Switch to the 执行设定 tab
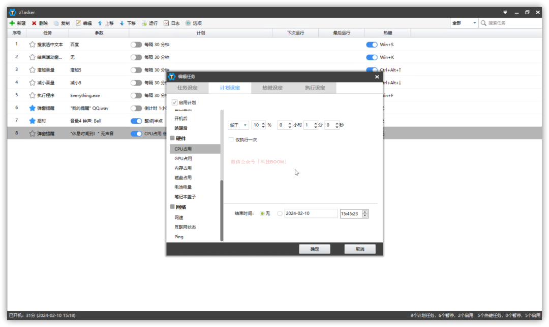Screen dimensions: 549x327 coord(315,88)
